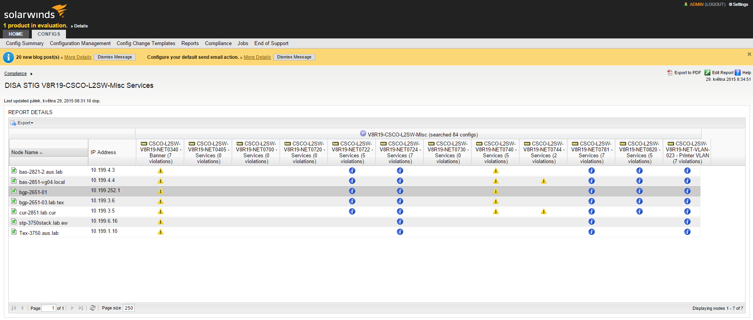Click NET0820 info icon for bgp-2651-01
The height and width of the screenshot is (320, 753).
(640, 191)
